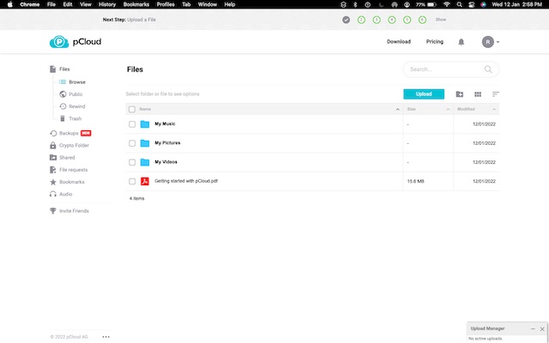Viewport: 549px width, 343px height.
Task: Click the PDF icon for Getting started
Action: pyautogui.click(x=145, y=181)
